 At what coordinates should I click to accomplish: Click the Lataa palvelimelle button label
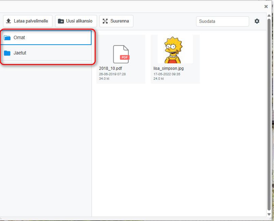pos(31,21)
